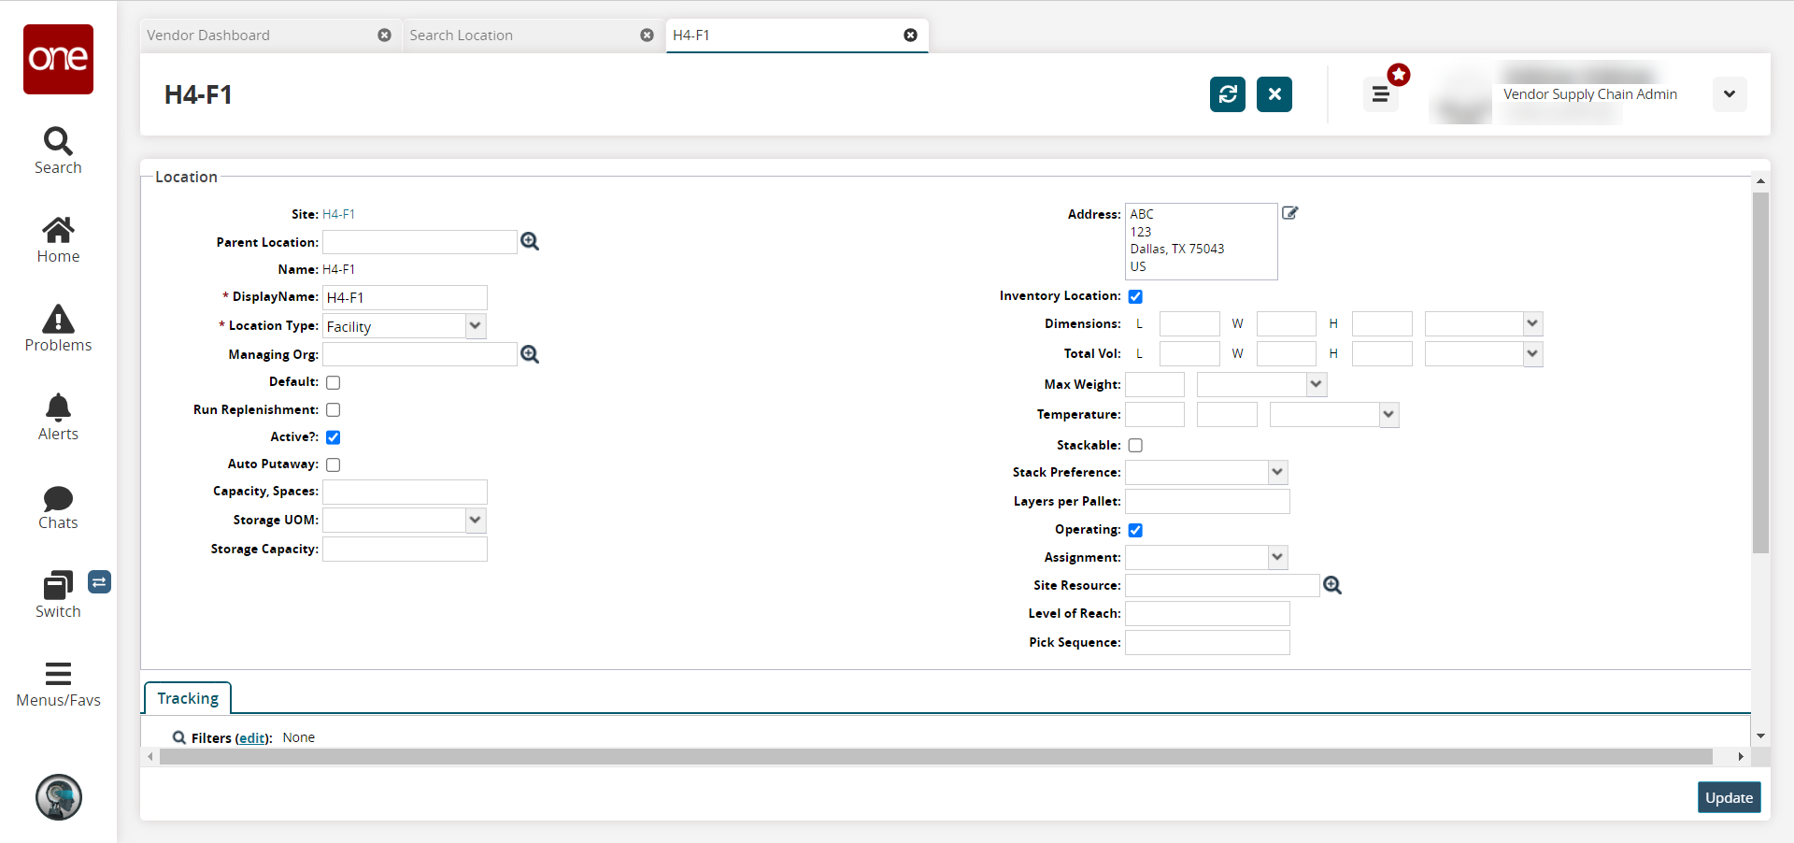The height and width of the screenshot is (843, 1794).
Task: Close the H4-F1 page with teal X button
Action: (1274, 94)
